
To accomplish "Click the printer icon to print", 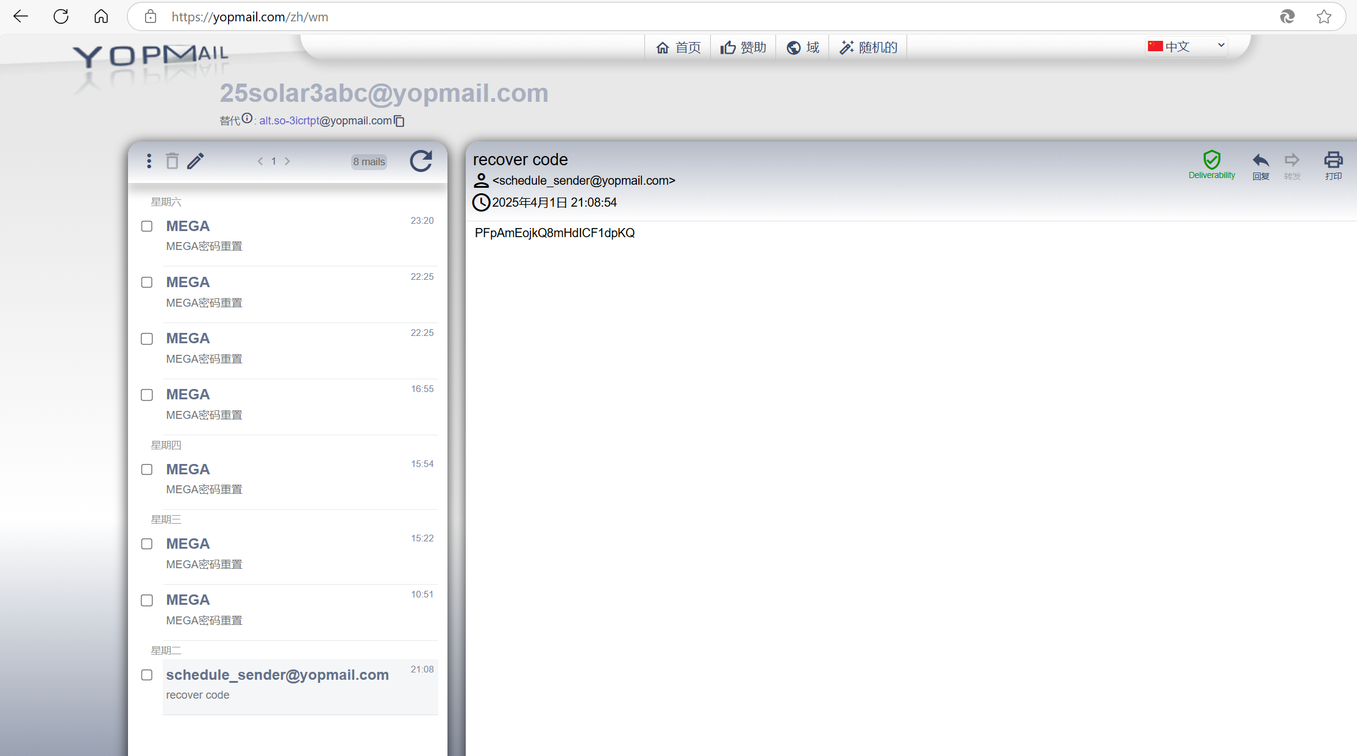I will click(1333, 161).
